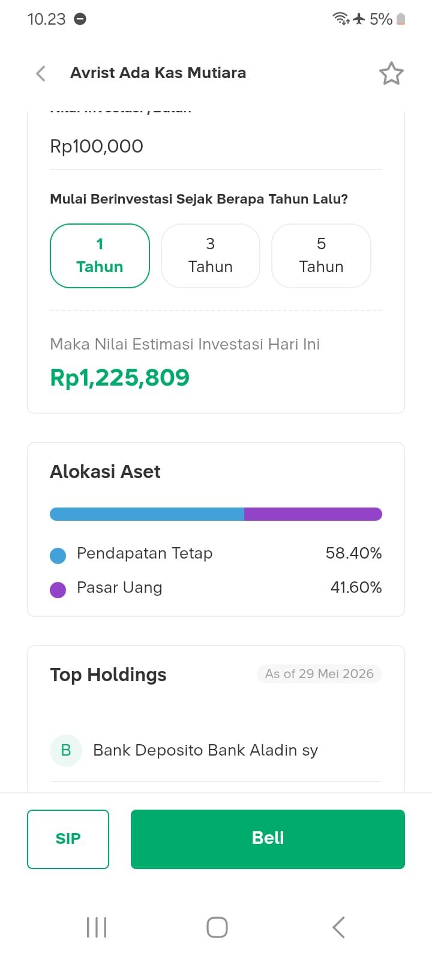Tap the purple segment of allocation bar

[x=313, y=514]
